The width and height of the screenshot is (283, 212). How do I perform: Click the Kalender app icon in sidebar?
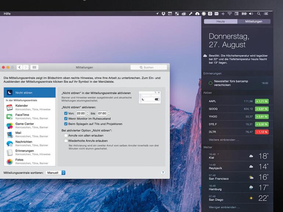pyautogui.click(x=10, y=107)
